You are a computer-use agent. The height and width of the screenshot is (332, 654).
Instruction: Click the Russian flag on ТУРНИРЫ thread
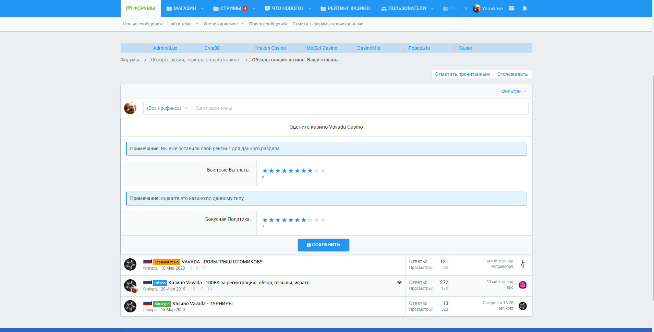coord(147,303)
